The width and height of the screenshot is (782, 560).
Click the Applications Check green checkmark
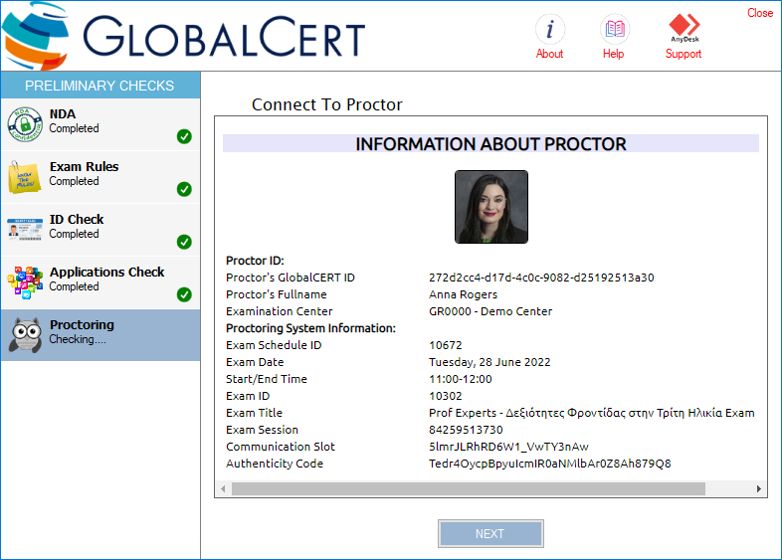tap(184, 294)
